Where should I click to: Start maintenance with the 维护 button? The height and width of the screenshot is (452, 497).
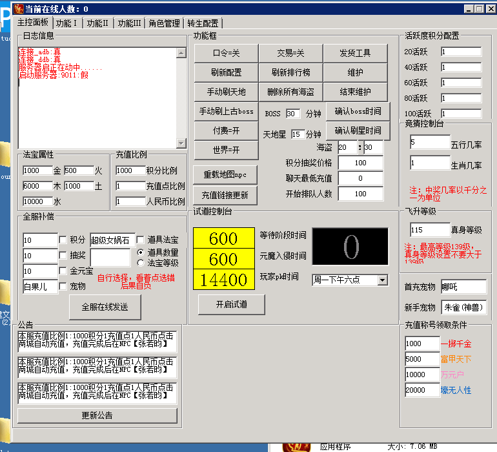(355, 72)
